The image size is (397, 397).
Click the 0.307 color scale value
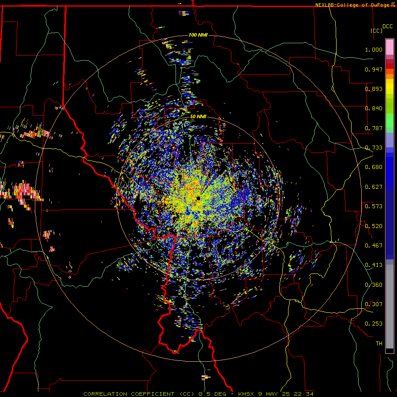[374, 304]
